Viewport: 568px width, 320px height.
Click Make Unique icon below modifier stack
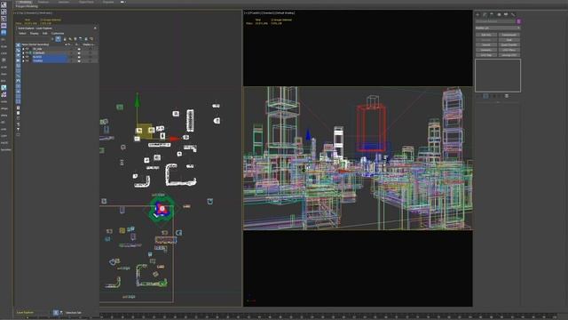(495, 96)
